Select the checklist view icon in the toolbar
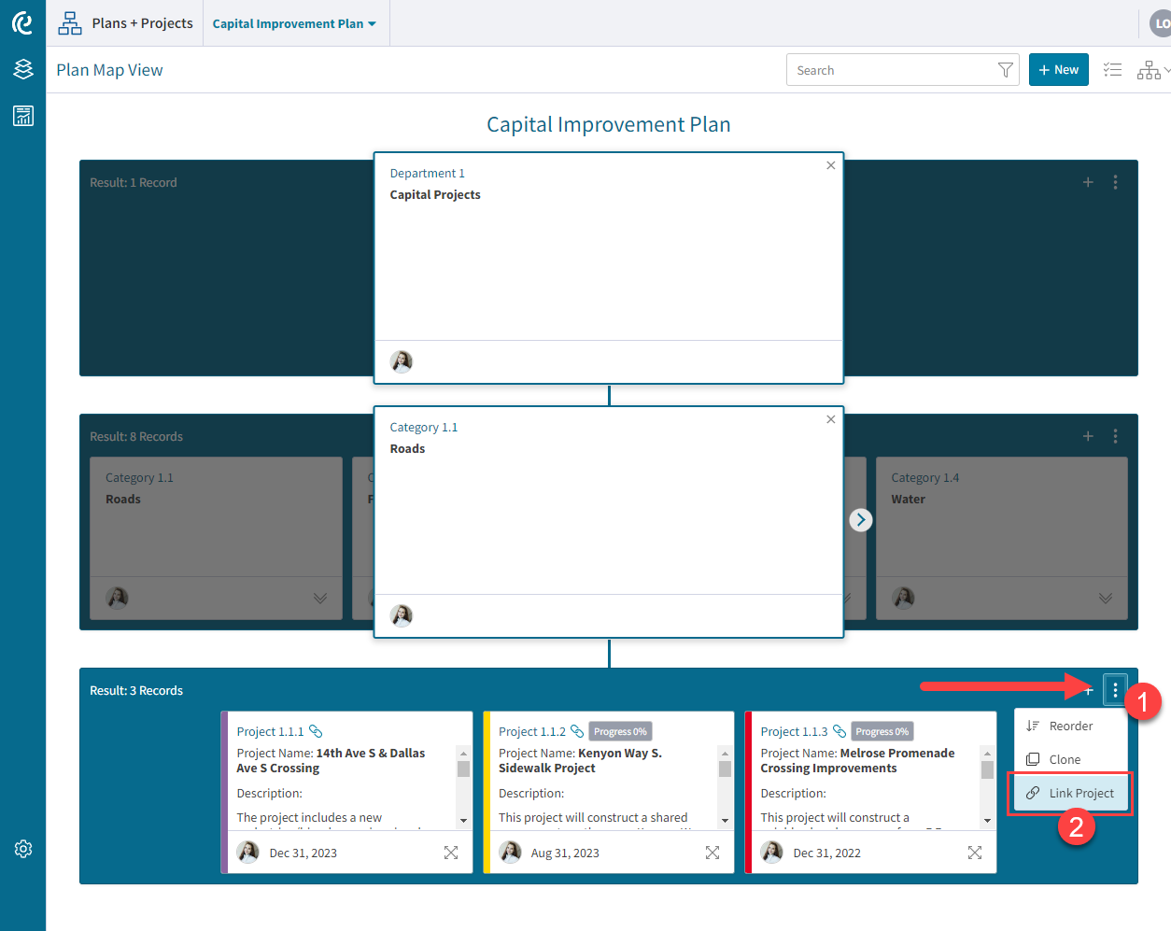This screenshot has width=1171, height=931. coord(1112,69)
